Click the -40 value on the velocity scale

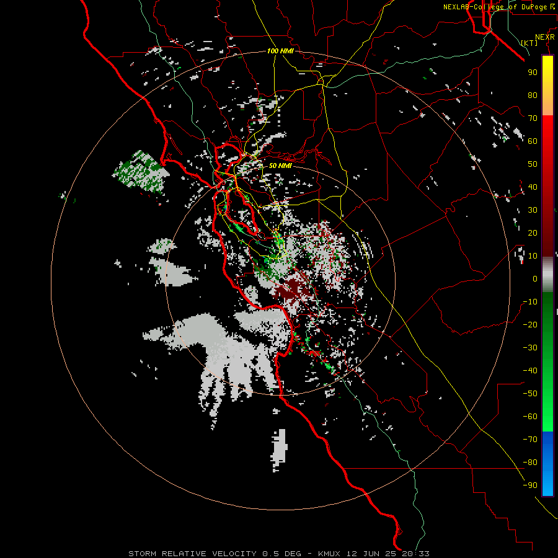pos(530,371)
